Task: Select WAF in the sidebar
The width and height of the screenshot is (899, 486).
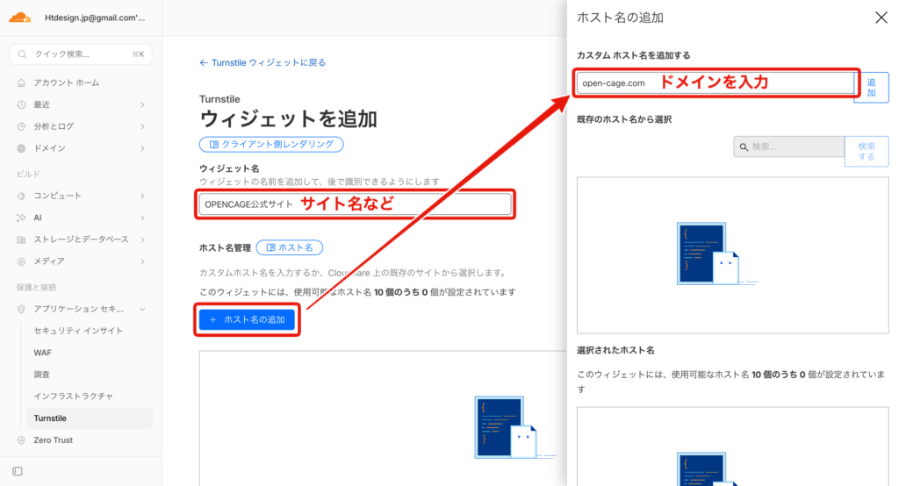Action: (43, 353)
